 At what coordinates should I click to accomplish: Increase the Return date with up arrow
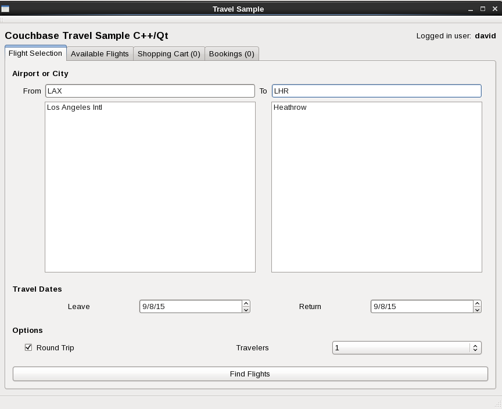(478, 303)
